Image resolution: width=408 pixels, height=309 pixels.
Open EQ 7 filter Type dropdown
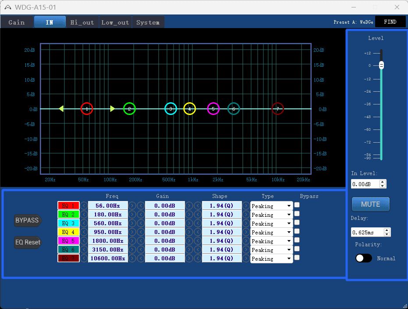pyautogui.click(x=271, y=259)
